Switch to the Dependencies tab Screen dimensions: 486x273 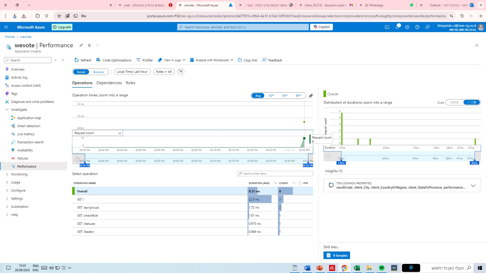109,83
